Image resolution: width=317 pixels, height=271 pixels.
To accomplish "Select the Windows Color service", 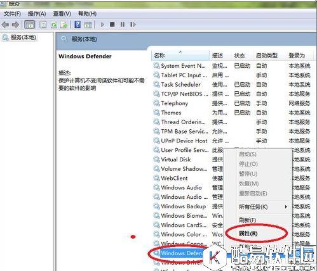I will point(184,234).
